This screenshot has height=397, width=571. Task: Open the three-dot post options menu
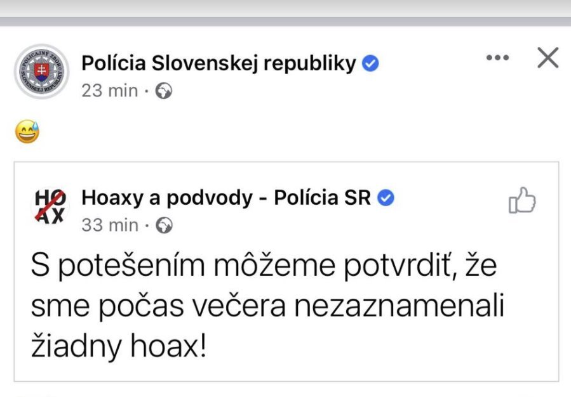pos(497,58)
